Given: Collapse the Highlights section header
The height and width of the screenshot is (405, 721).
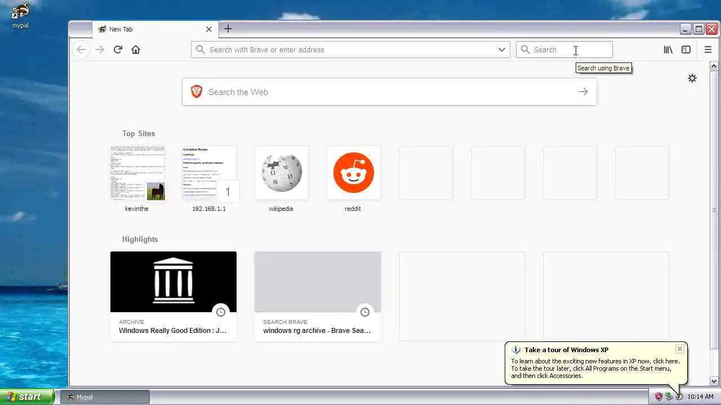Looking at the screenshot, I should pos(140,239).
